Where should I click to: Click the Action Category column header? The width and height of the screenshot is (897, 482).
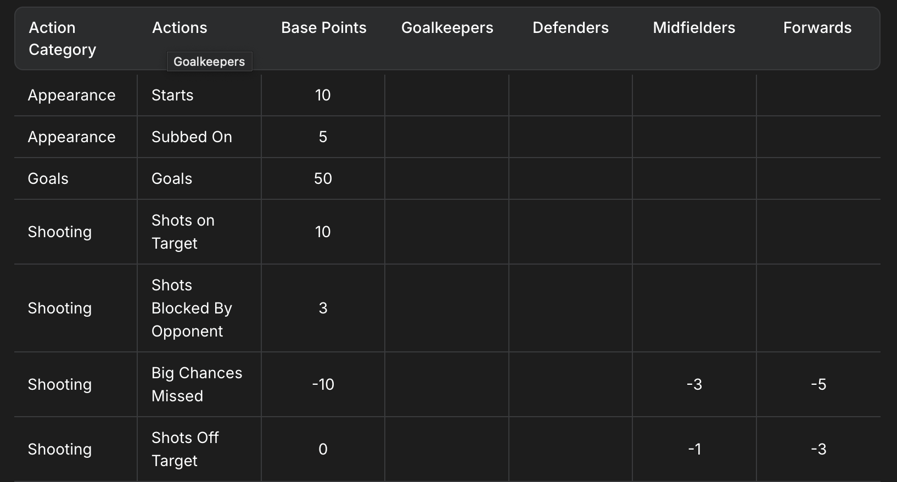click(x=62, y=38)
